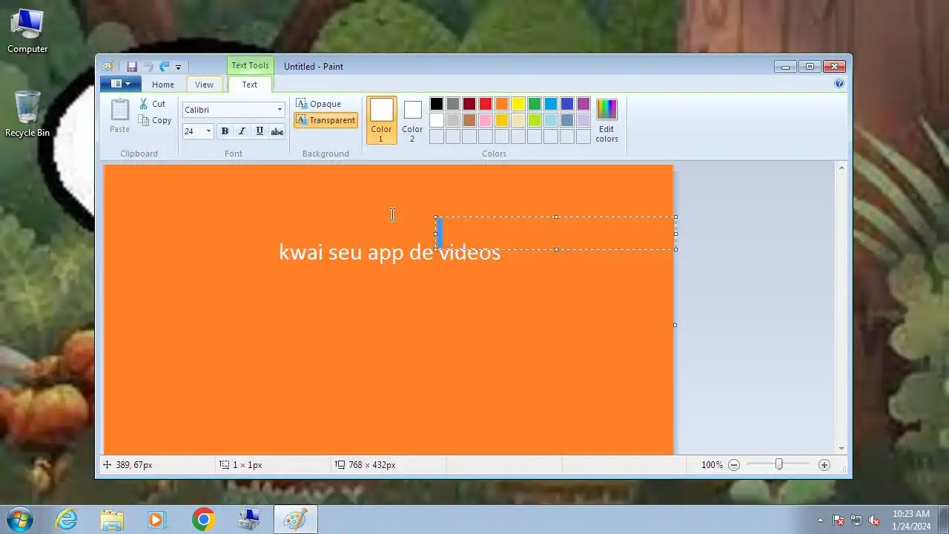Click the Paint taskbar button

[296, 519]
